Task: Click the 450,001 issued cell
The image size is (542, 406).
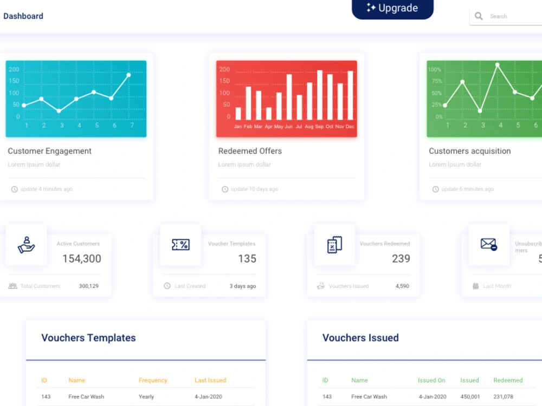Action: (x=470, y=397)
